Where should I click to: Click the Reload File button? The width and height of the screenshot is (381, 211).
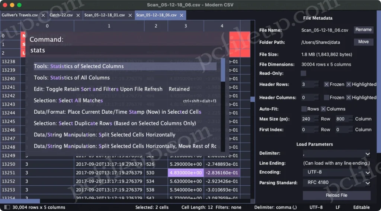point(336,195)
